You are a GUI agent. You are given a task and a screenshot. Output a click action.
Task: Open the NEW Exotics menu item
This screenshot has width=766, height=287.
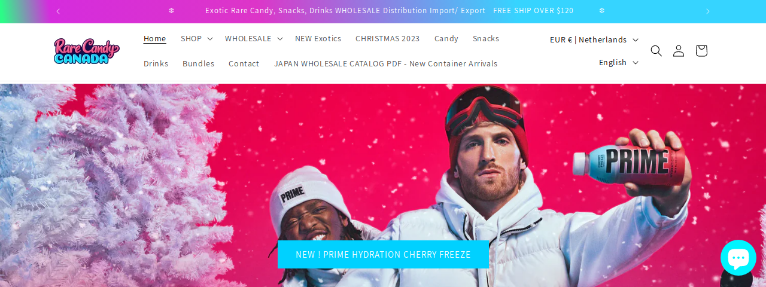318,38
